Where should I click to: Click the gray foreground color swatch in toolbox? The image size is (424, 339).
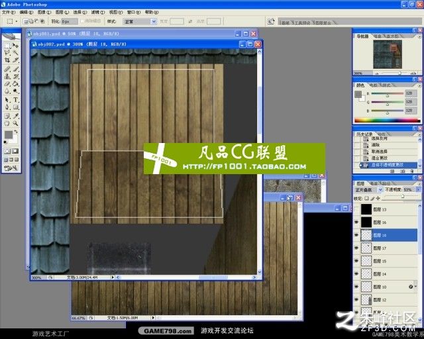click(9, 135)
